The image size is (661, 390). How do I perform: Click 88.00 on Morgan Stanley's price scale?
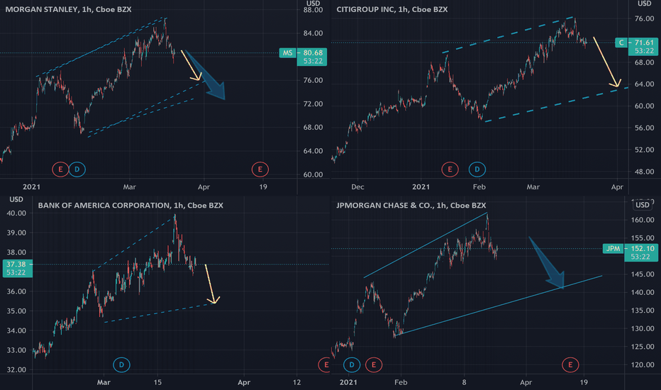point(313,10)
